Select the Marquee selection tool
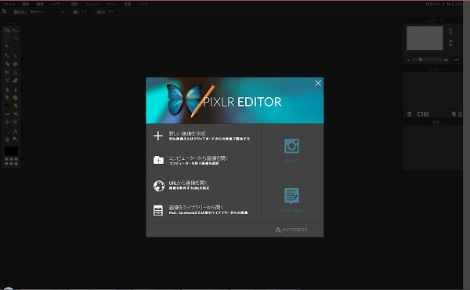This screenshot has width=470, height=290. pyautogui.click(x=7, y=38)
